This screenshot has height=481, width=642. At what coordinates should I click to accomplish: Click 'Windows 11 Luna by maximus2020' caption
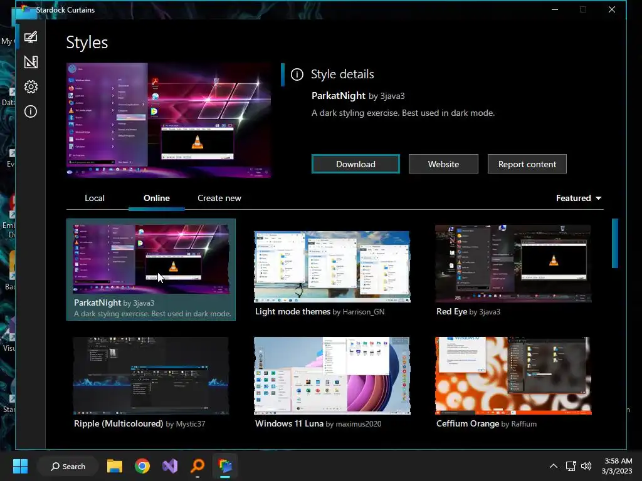point(318,424)
